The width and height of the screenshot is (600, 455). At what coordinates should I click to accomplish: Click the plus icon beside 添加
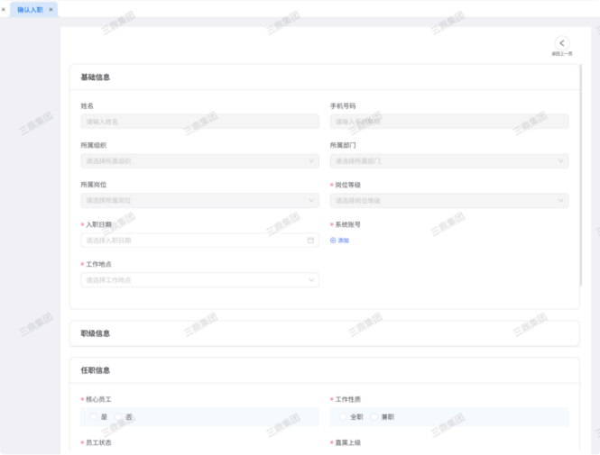coord(333,241)
